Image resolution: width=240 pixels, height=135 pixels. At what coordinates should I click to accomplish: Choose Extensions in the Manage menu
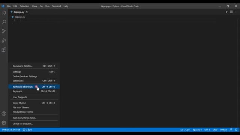pos(34,81)
